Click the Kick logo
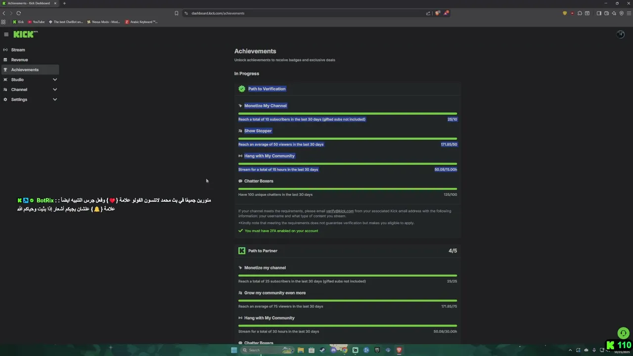This screenshot has height=356, width=633. click(25, 34)
